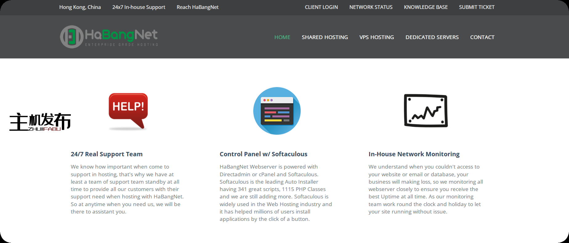
Task: Check the NETWORK STATUS link
Action: click(371, 7)
